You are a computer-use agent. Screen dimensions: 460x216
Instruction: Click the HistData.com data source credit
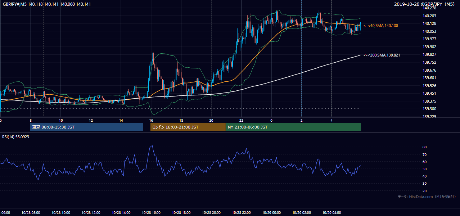click(x=427, y=197)
